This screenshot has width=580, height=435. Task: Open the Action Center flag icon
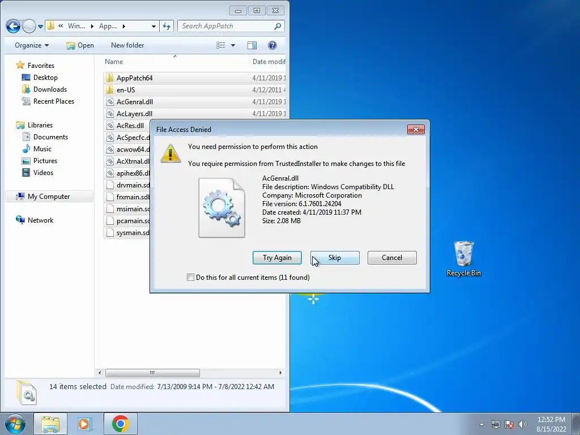pyautogui.click(x=509, y=424)
